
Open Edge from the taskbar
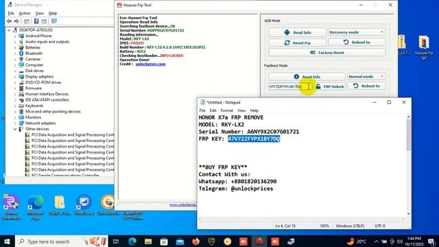pos(132,242)
